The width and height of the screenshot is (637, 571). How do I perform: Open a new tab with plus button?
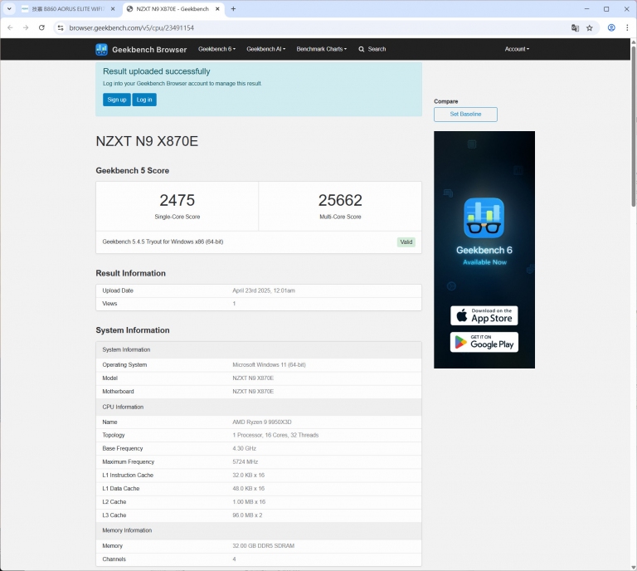click(233, 8)
